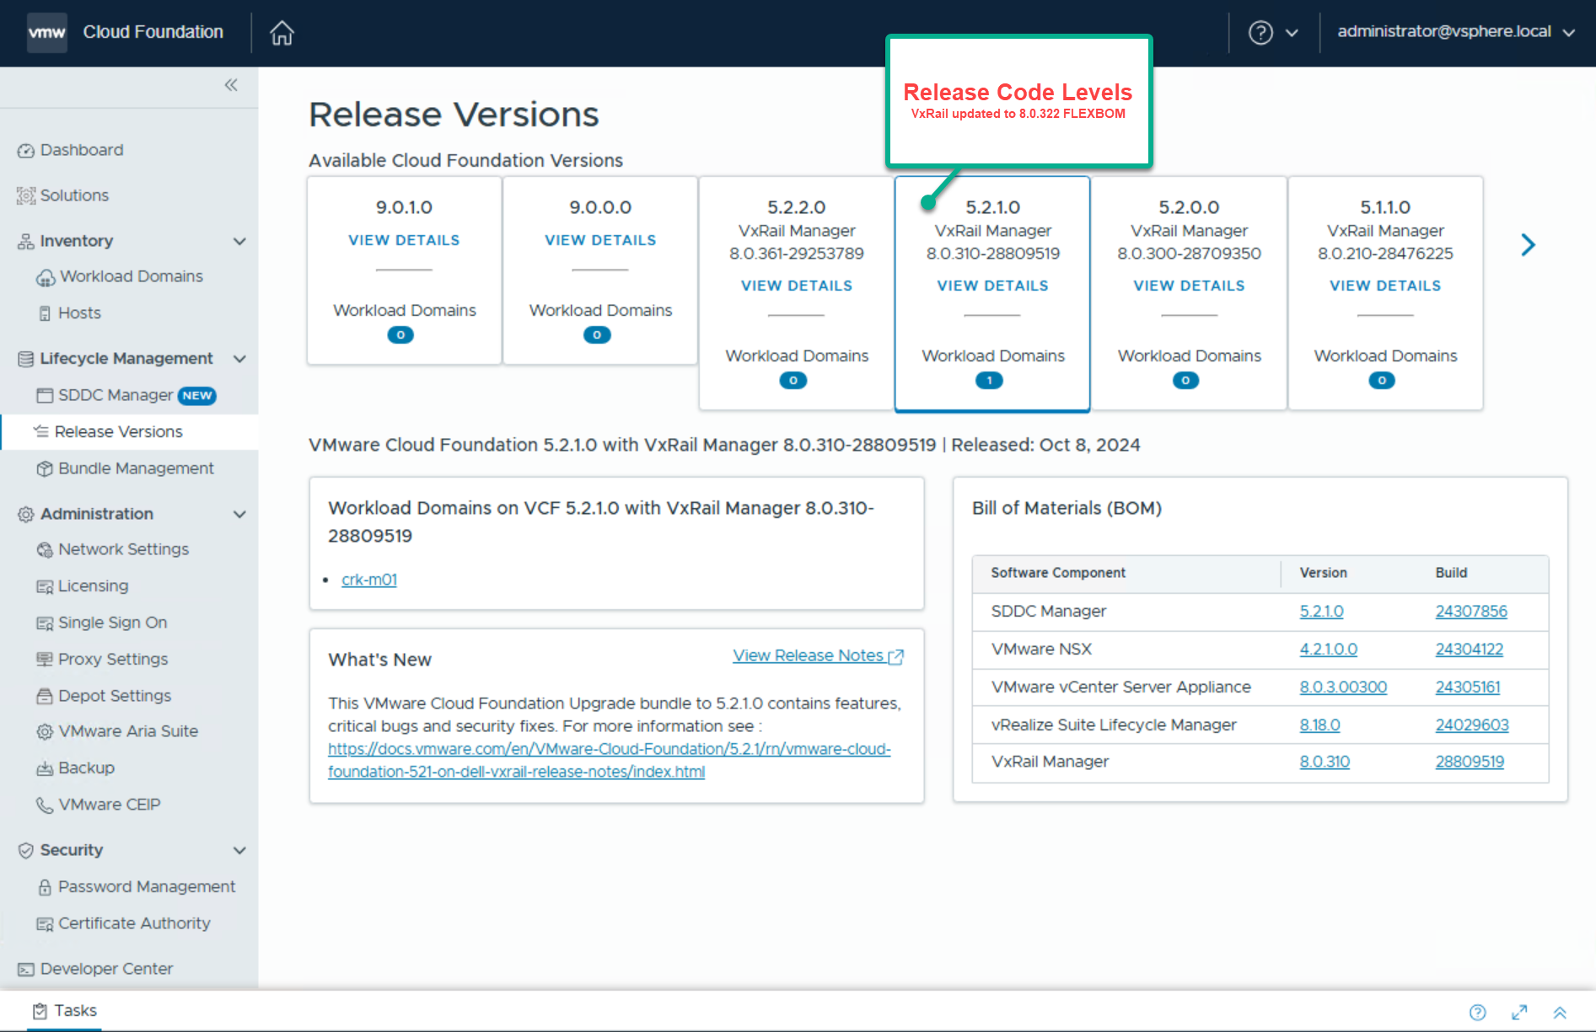1596x1032 pixels.
Task: Open the crk-m01 workload domain link
Action: (368, 580)
